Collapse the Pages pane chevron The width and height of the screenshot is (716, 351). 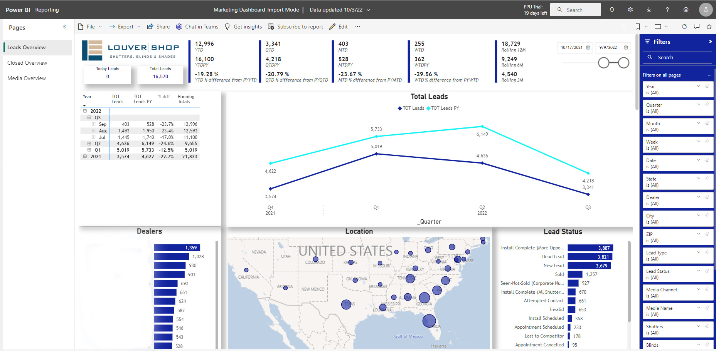[64, 27]
